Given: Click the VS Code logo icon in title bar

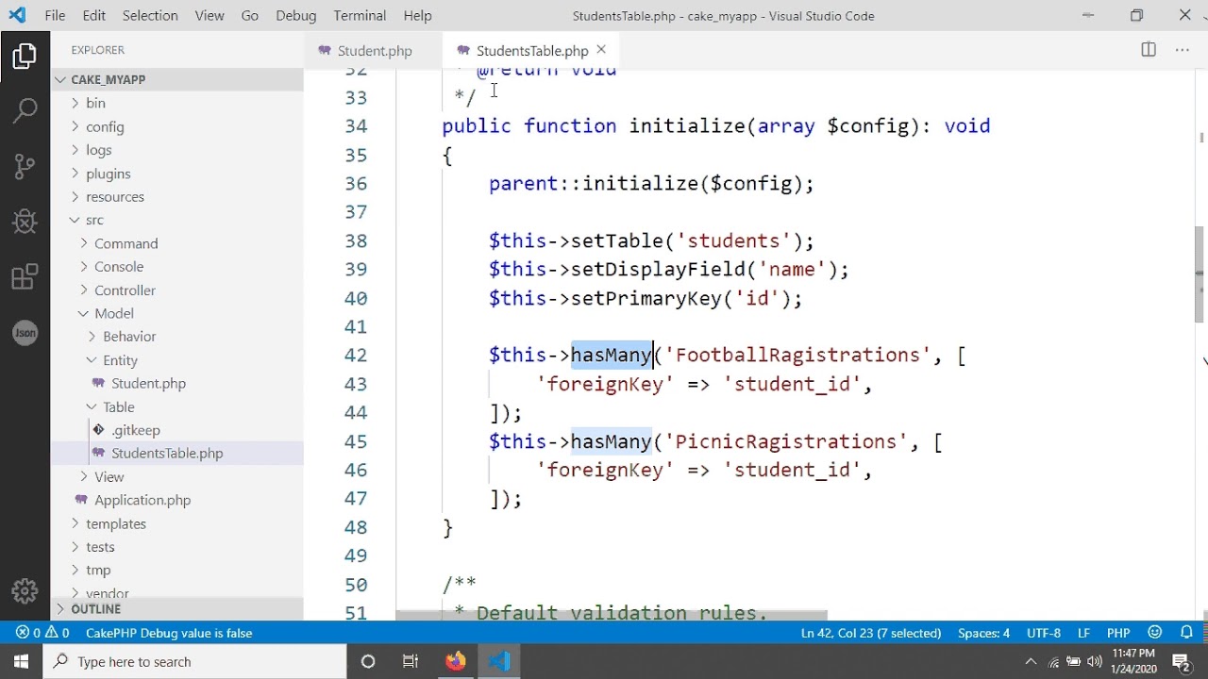Looking at the screenshot, I should 17,15.
